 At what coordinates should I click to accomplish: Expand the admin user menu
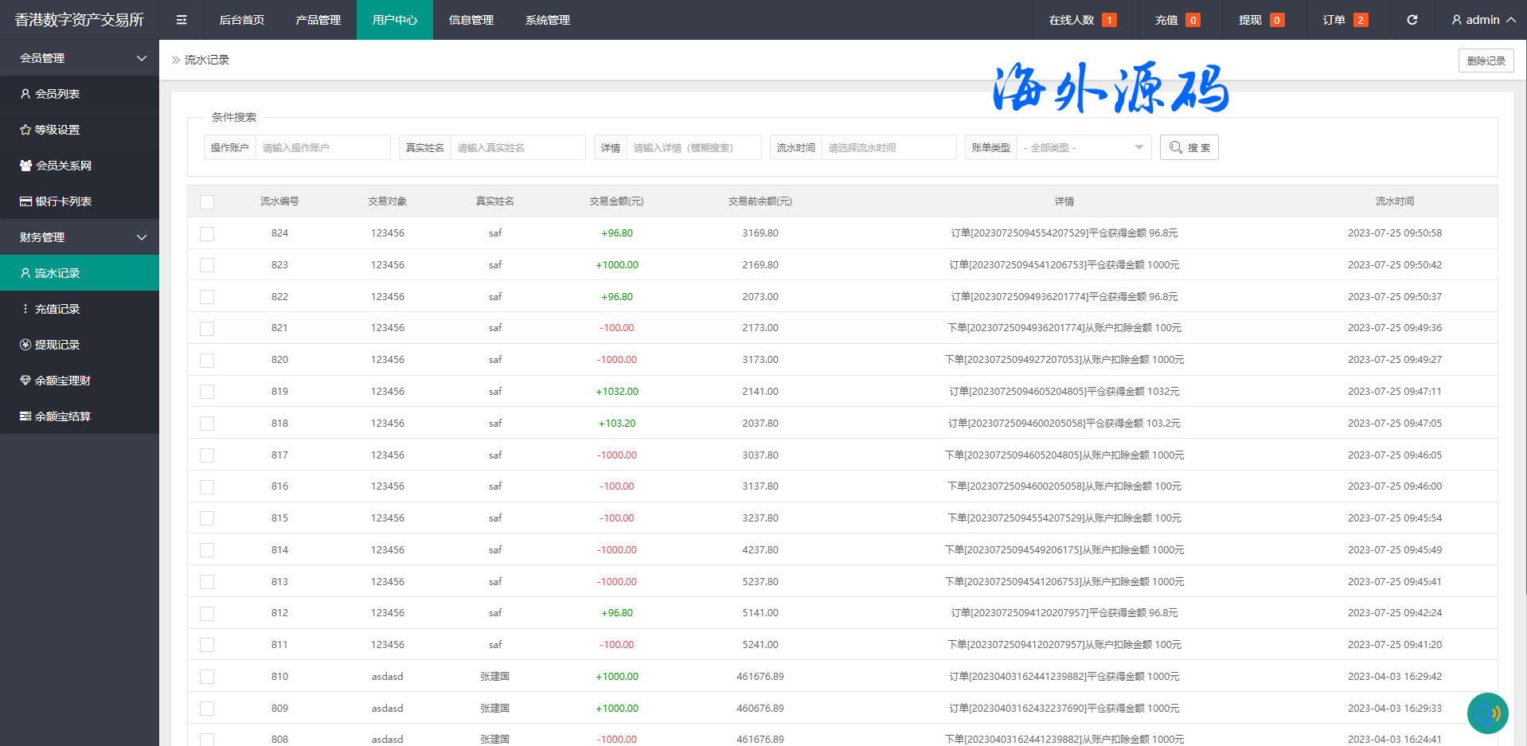1482,20
